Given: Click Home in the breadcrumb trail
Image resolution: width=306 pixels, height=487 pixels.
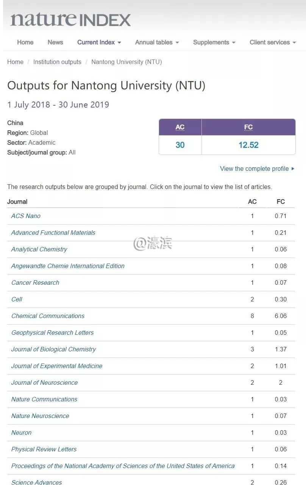Looking at the screenshot, I should (15, 62).
